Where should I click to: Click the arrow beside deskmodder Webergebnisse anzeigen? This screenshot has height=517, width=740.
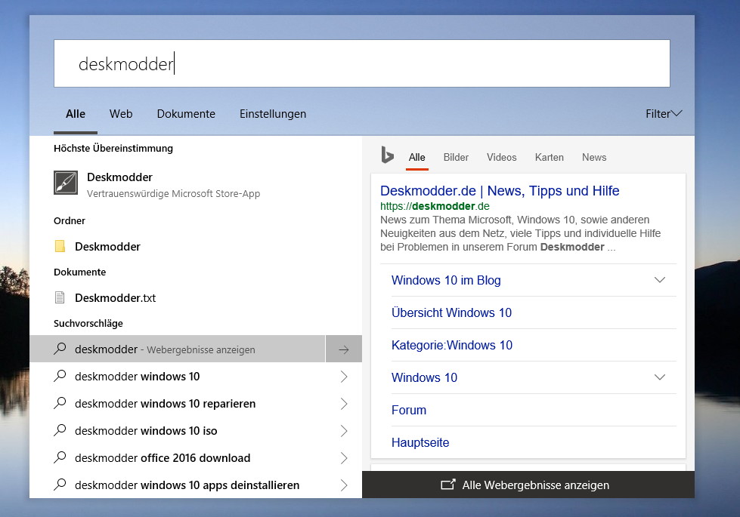(x=344, y=349)
